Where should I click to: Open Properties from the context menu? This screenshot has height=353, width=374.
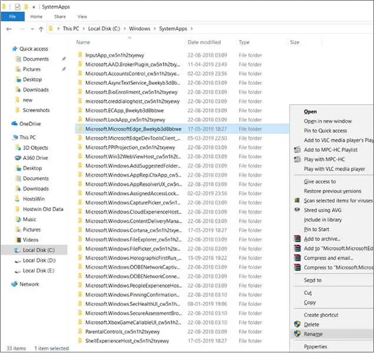pyautogui.click(x=315, y=347)
